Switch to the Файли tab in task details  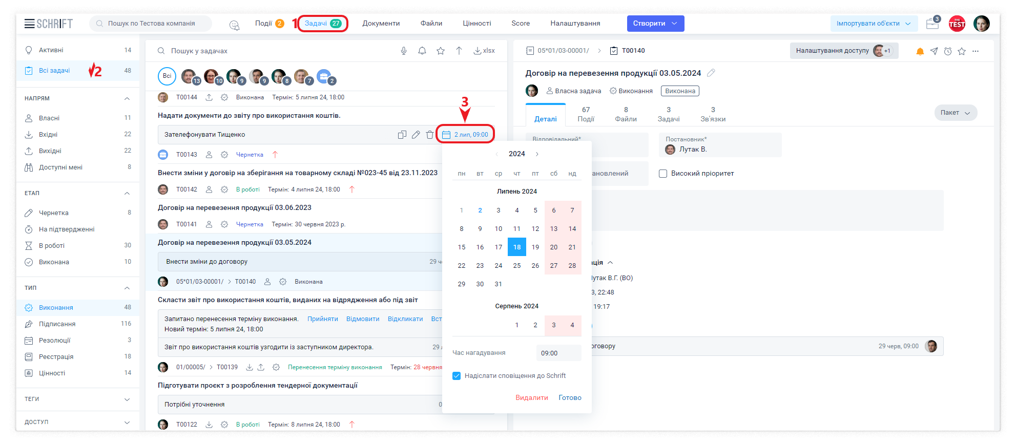point(626,114)
